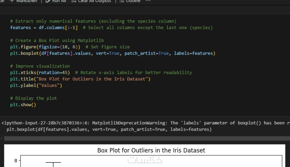Click the "Improve visualization" comment line
This screenshot has height=167, width=290.
(40, 66)
